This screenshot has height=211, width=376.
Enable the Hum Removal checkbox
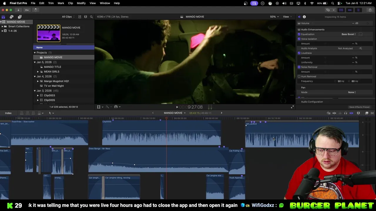[x=299, y=76]
